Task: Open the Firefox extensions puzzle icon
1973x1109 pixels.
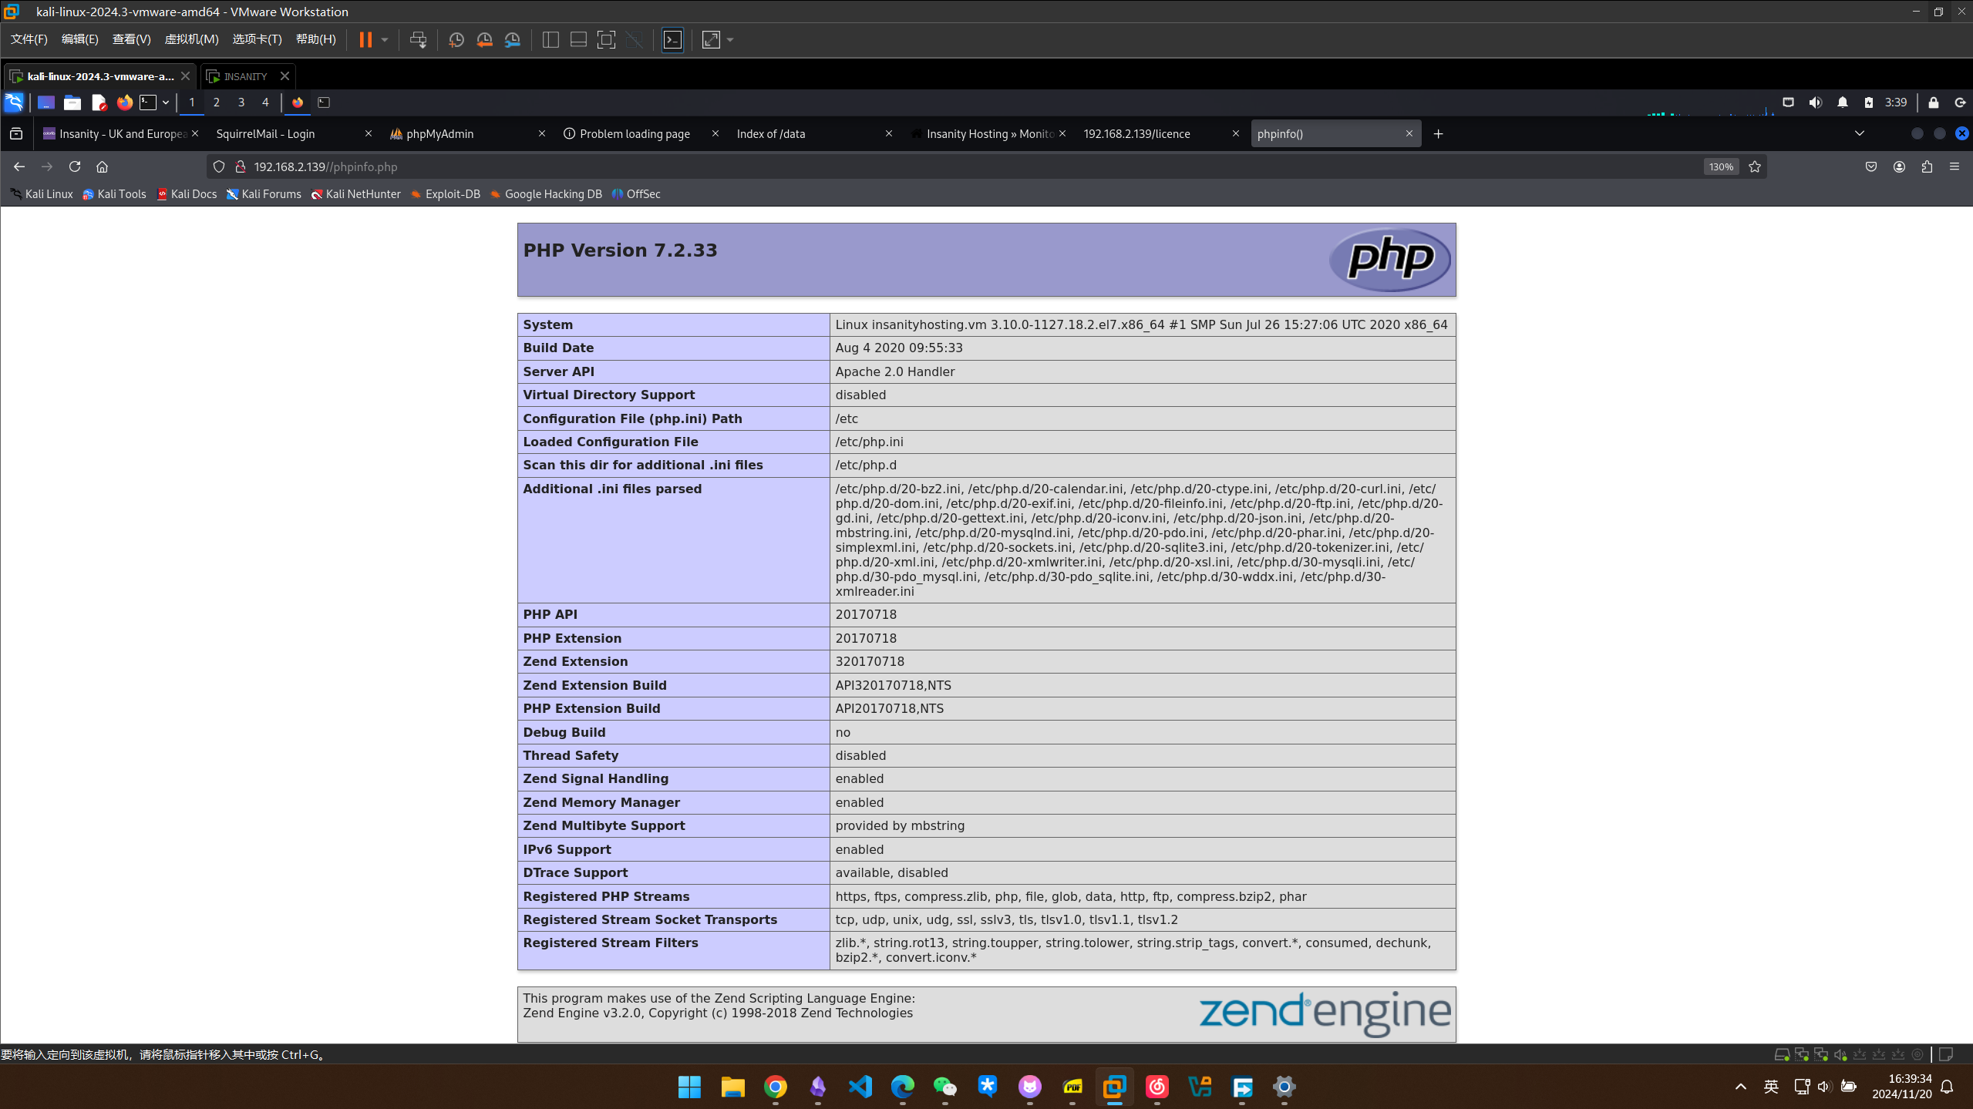Action: pos(1927,166)
